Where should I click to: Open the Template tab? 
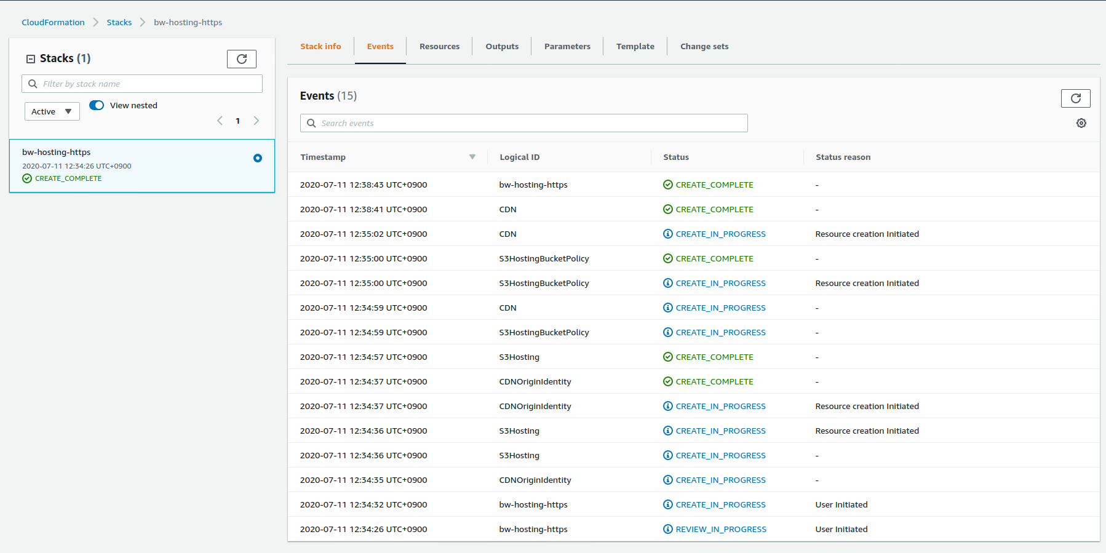pos(635,47)
